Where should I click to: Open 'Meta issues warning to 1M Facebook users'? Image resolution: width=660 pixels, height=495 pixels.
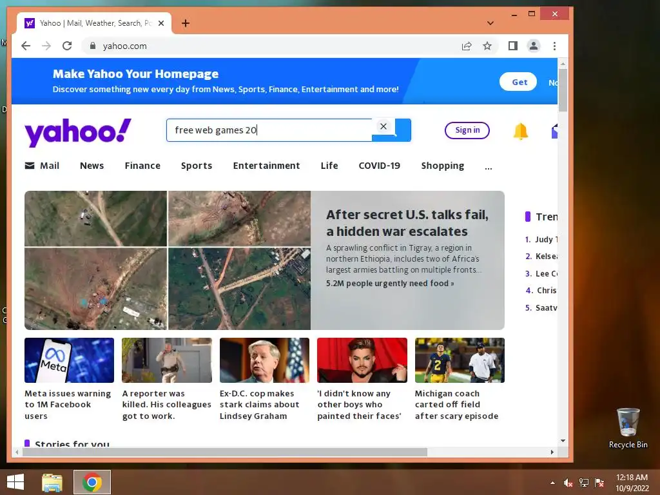68,405
